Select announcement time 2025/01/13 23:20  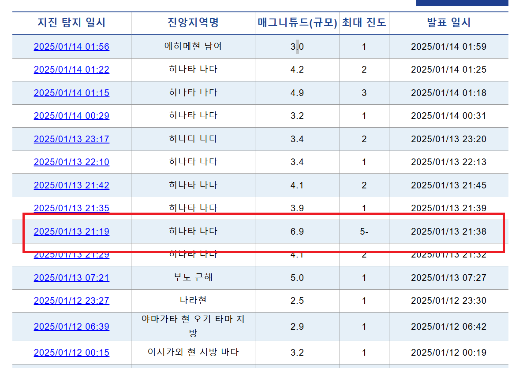(448, 139)
